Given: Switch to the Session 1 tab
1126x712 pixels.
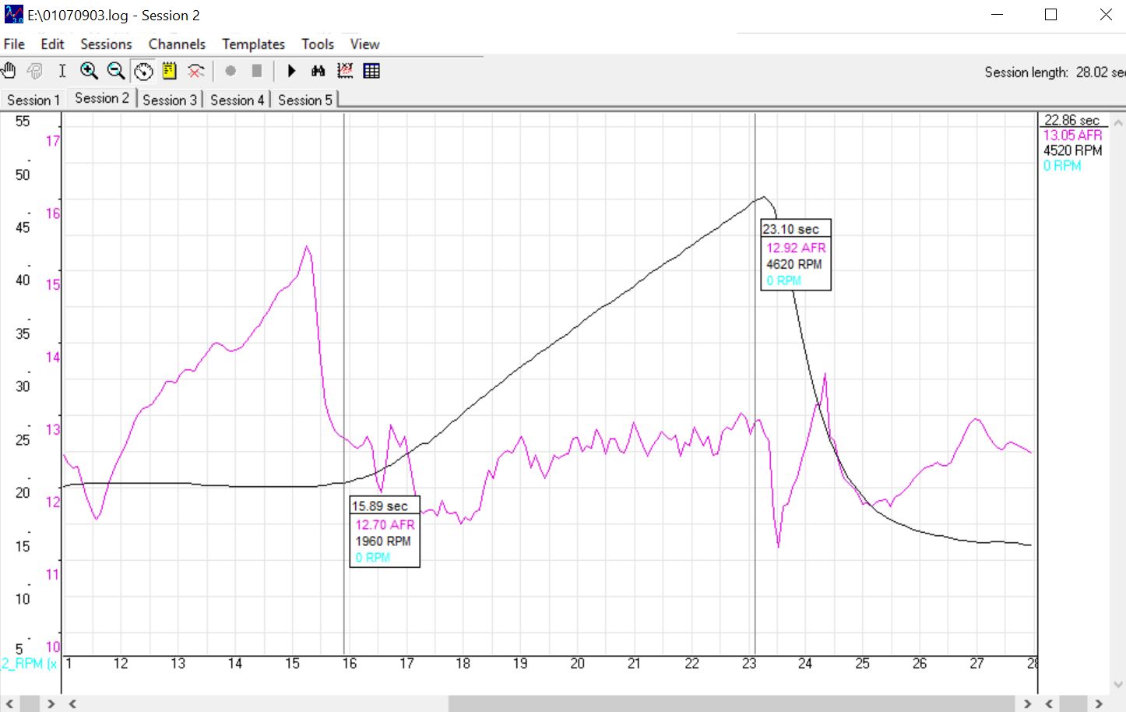Looking at the screenshot, I should (33, 100).
